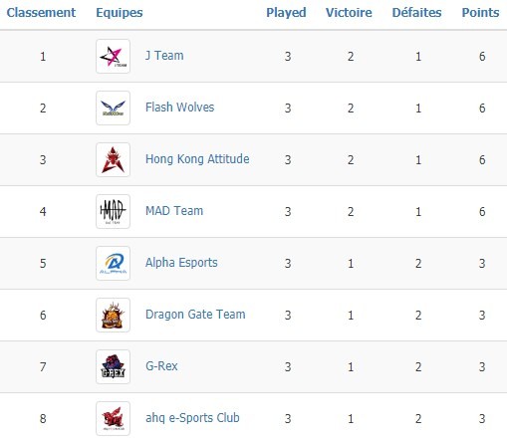Open the Dragon Gate Team logo
This screenshot has height=440, width=507.
coord(113,315)
